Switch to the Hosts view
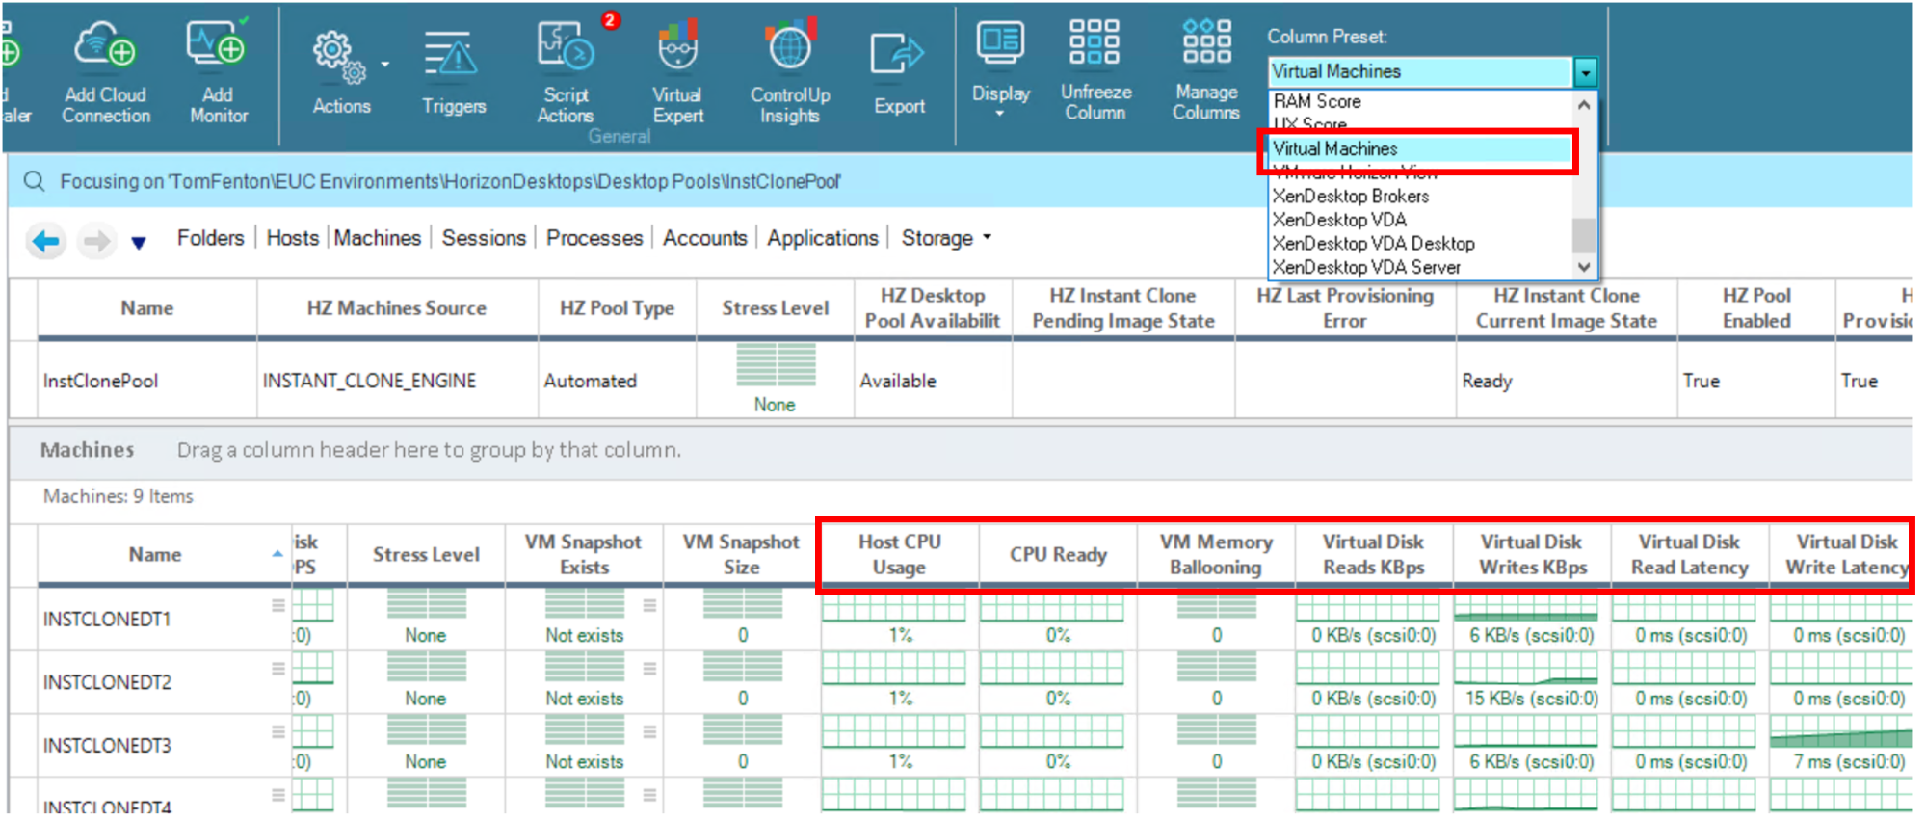 click(x=292, y=238)
